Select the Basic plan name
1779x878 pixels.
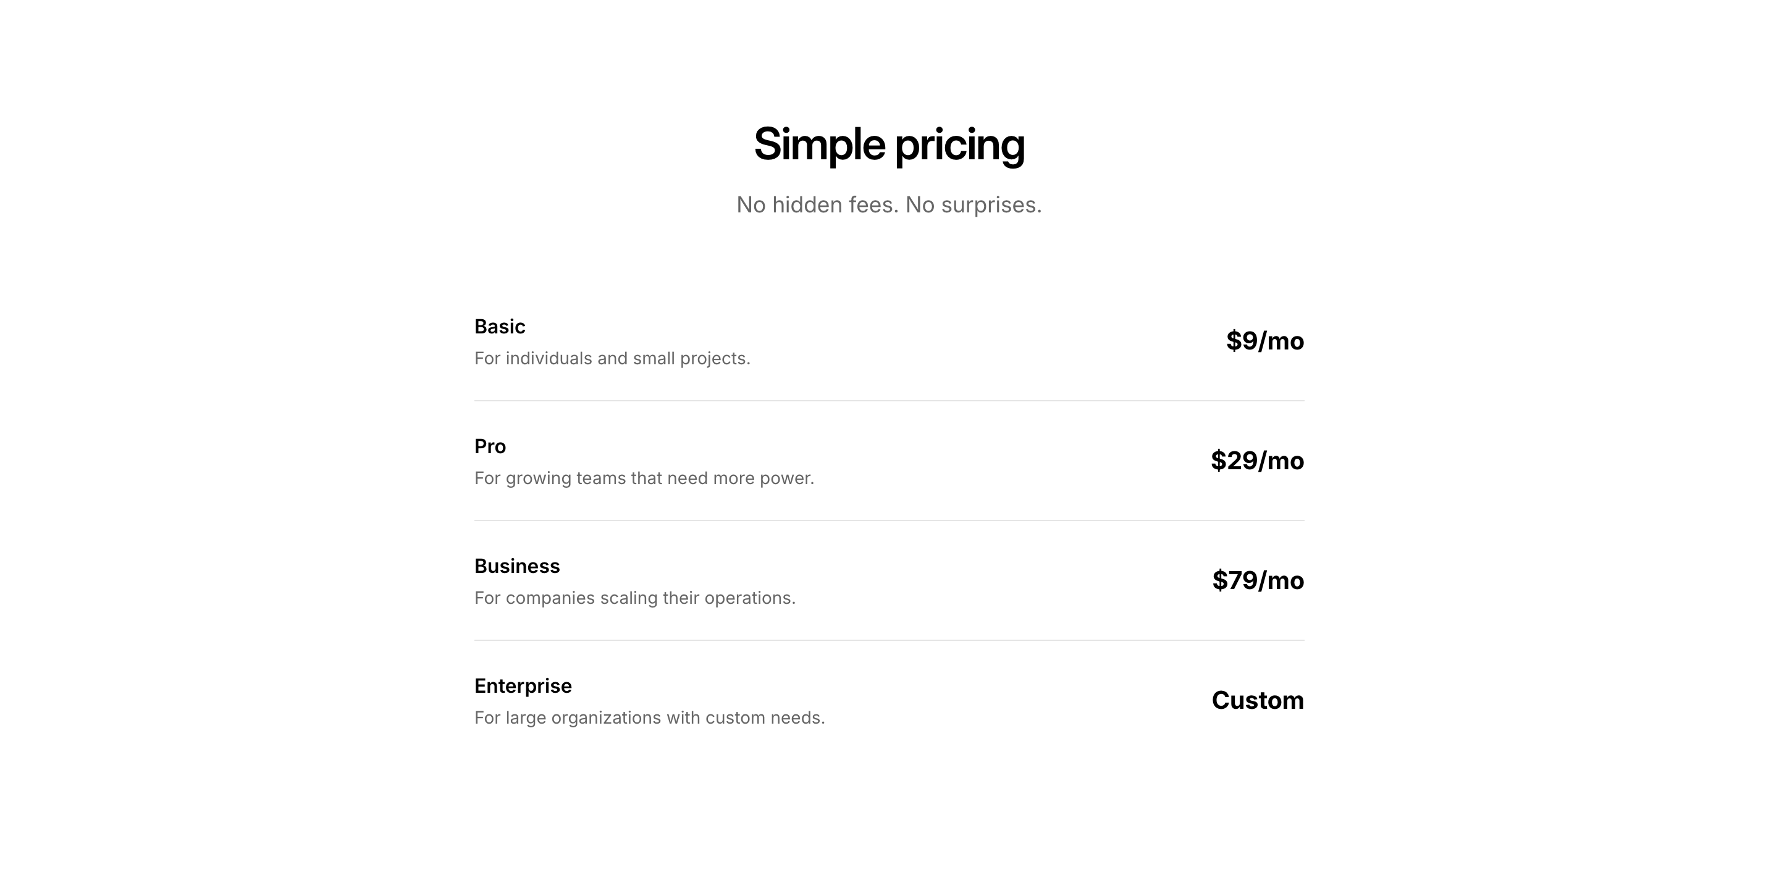tap(499, 327)
